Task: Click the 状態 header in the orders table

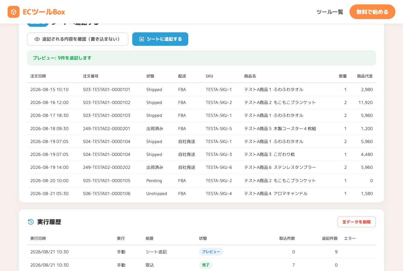Action: click(150, 76)
